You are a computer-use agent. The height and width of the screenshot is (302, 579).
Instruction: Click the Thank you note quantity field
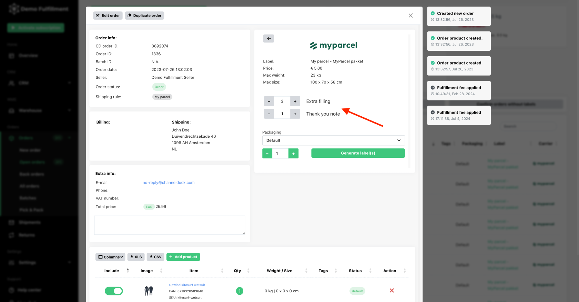(282, 114)
